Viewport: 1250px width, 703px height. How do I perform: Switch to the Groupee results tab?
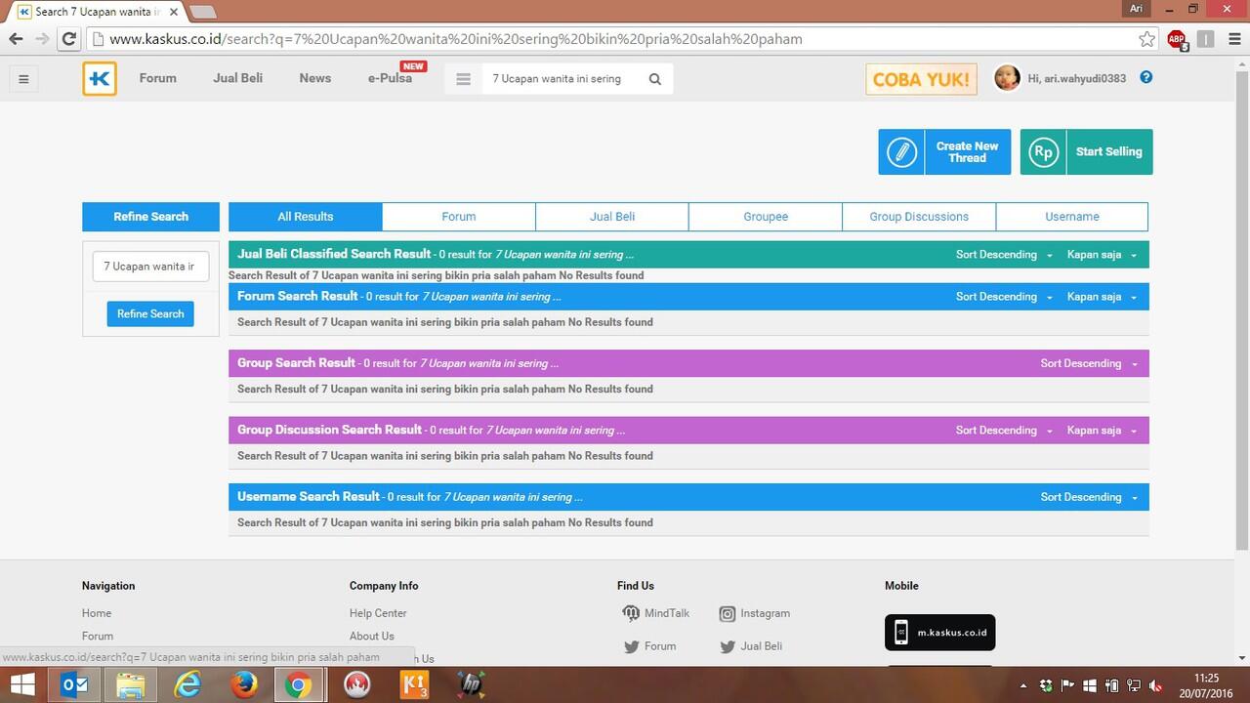[x=766, y=217]
